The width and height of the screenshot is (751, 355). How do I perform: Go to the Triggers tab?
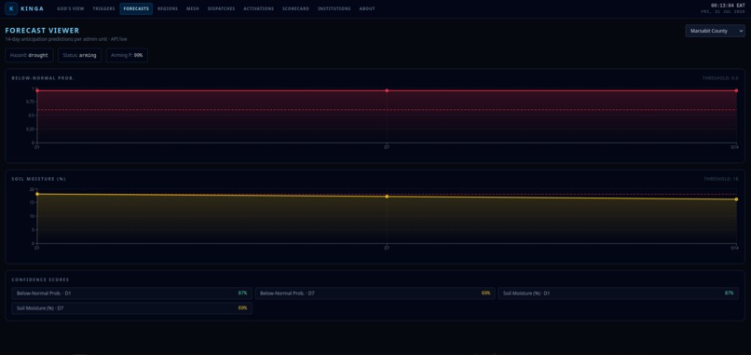click(104, 8)
